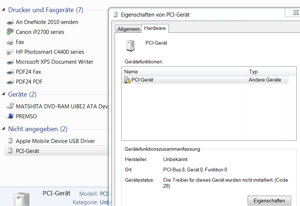Click the large device preview icon in details pane
The width and height of the screenshot is (300, 206).
pyautogui.click(x=21, y=199)
